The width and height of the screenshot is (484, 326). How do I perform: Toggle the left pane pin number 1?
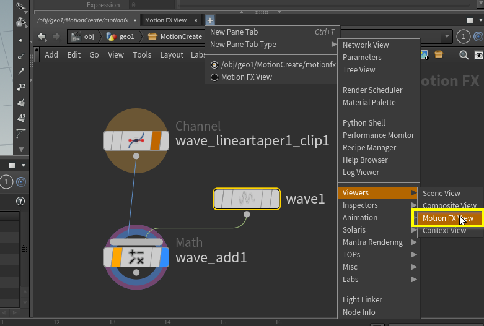pyautogui.click(x=6, y=182)
